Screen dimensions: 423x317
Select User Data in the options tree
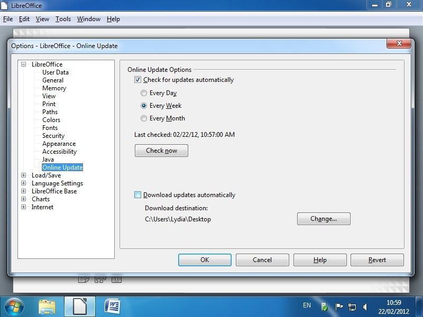pyautogui.click(x=56, y=72)
